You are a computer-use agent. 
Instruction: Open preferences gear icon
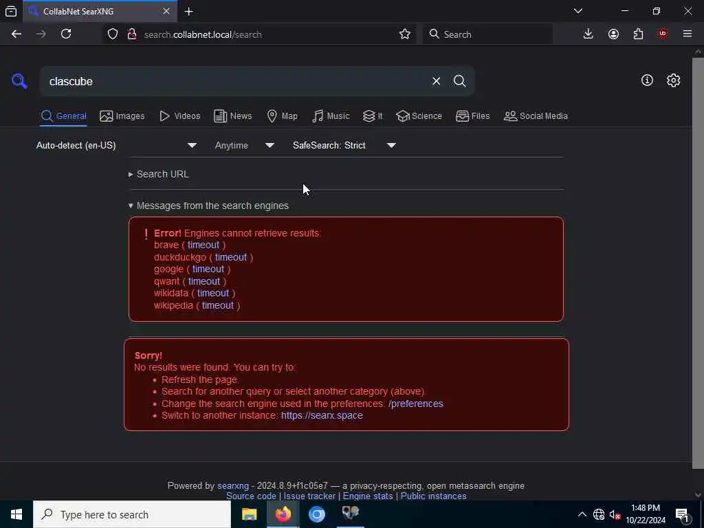pos(673,80)
